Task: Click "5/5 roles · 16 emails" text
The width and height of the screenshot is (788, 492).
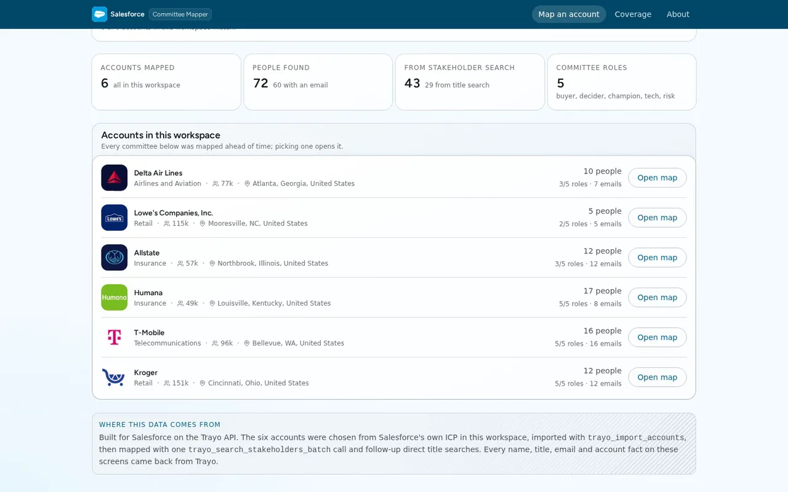Action: pyautogui.click(x=588, y=344)
